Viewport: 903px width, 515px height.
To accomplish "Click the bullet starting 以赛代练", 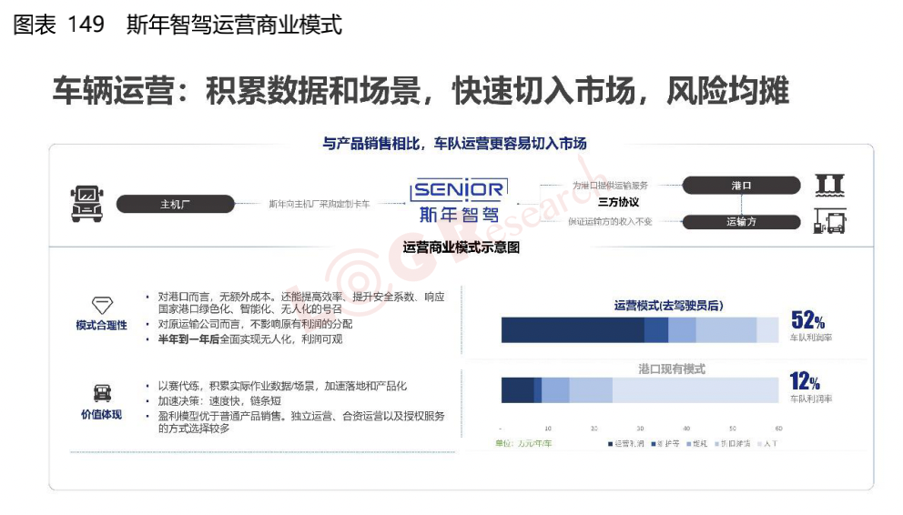I will click(x=283, y=386).
